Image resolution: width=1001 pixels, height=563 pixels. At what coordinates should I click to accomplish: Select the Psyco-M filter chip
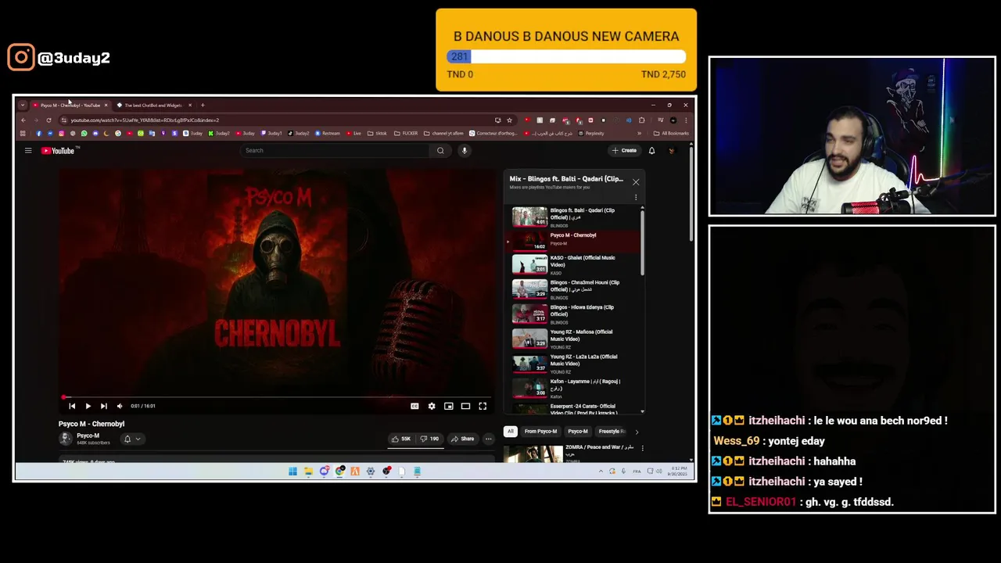coord(578,432)
